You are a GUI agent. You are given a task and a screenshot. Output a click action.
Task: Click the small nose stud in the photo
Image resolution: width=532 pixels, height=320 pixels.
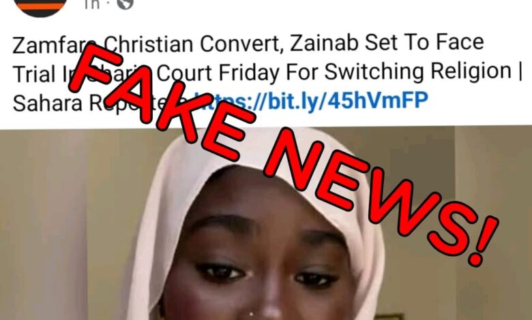250,315
